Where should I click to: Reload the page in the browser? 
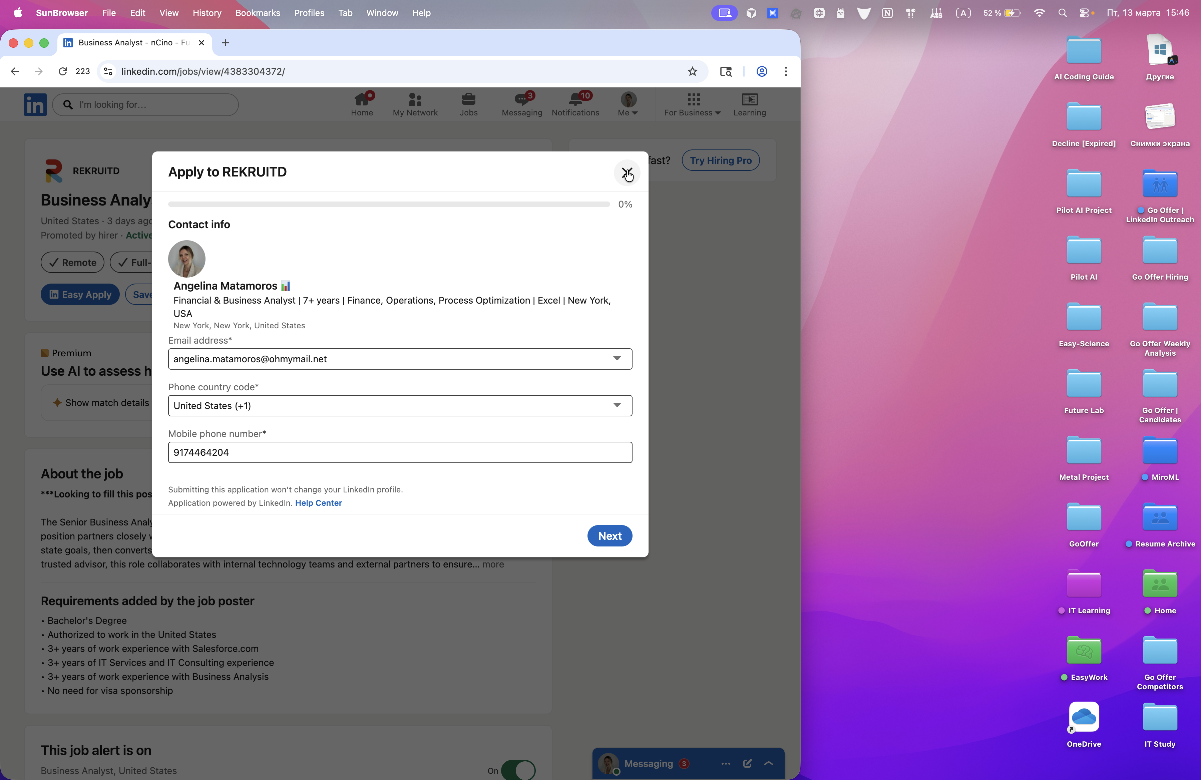[63, 72]
